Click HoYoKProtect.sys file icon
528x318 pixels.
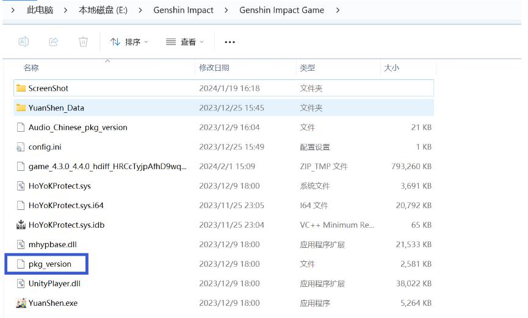tap(21, 186)
